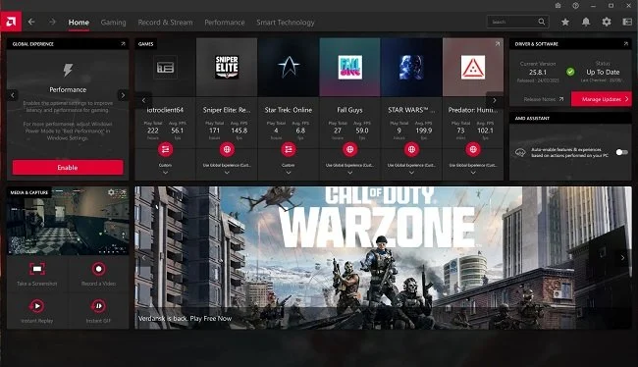
Task: Expand the Games panel
Action: click(498, 43)
